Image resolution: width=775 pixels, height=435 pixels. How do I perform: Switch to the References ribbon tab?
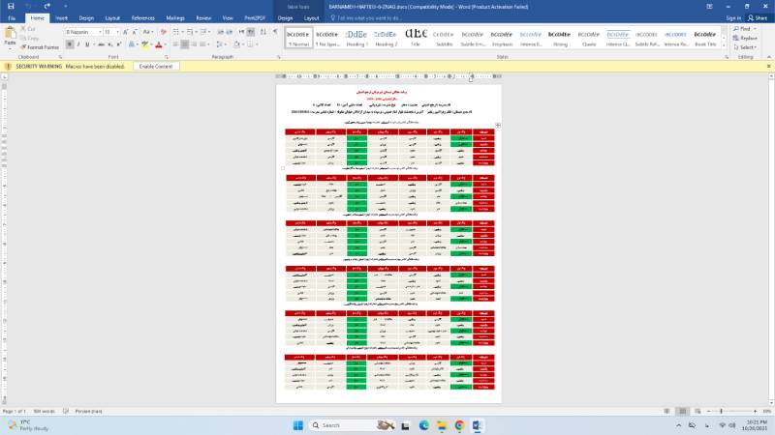142,17
